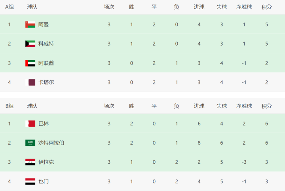The width and height of the screenshot is (285, 191).
Task: Open the 科威特 team link
Action: point(46,44)
